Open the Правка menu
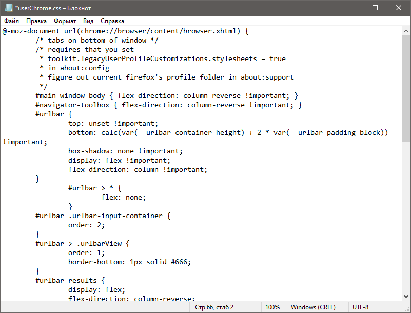The height and width of the screenshot is (313, 411). point(36,21)
